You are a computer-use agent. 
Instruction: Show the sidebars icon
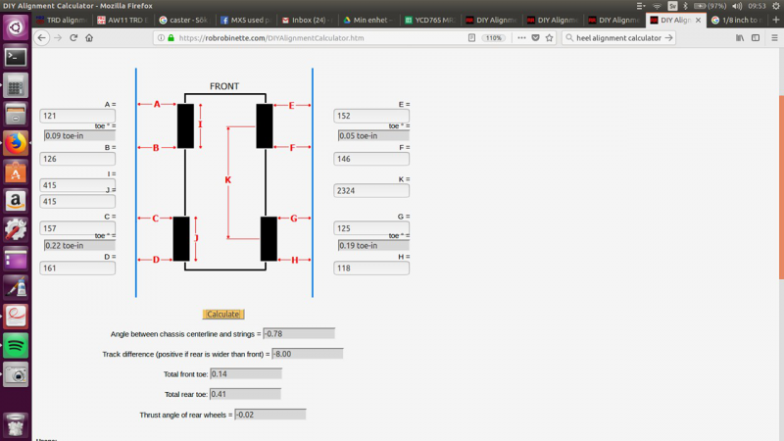click(756, 38)
